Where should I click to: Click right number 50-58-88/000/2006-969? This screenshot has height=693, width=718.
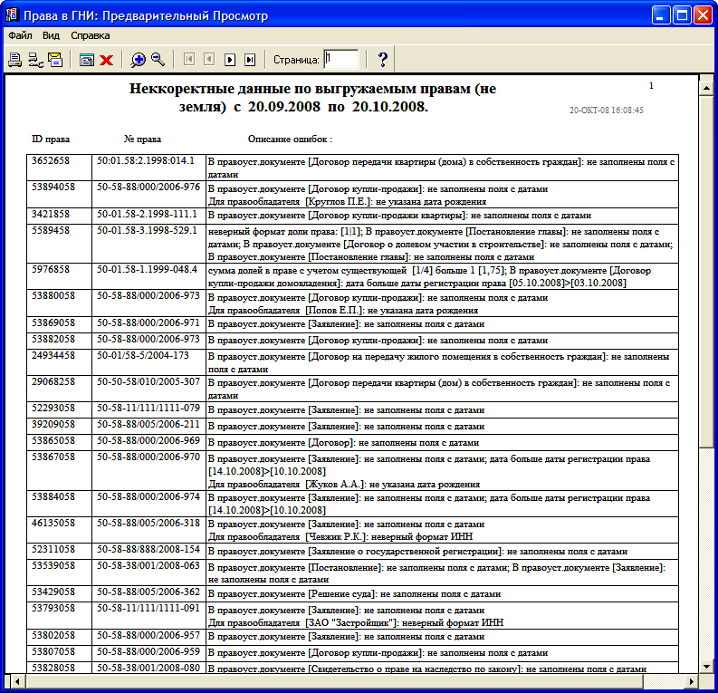click(x=148, y=440)
